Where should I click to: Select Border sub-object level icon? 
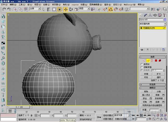coord(152,61)
